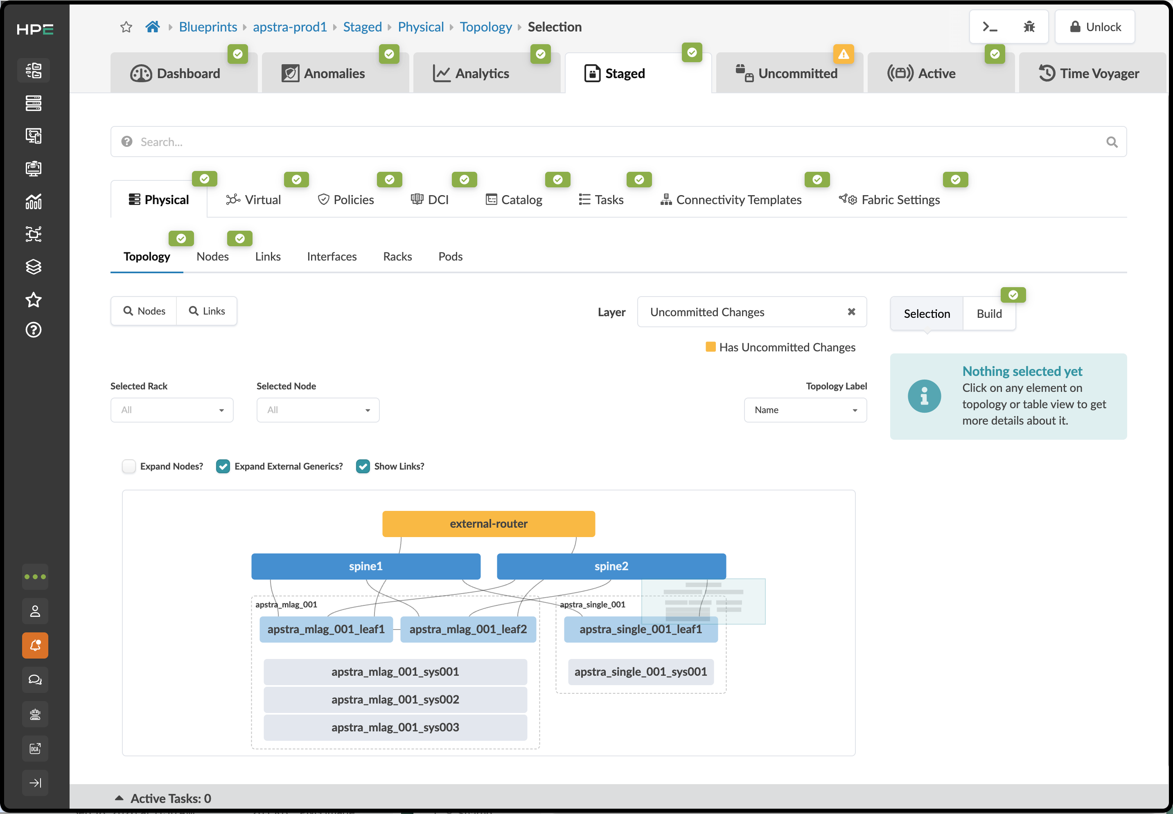This screenshot has height=814, width=1173.
Task: Click the apstra_mlag_001_leaf2 node
Action: click(x=468, y=630)
